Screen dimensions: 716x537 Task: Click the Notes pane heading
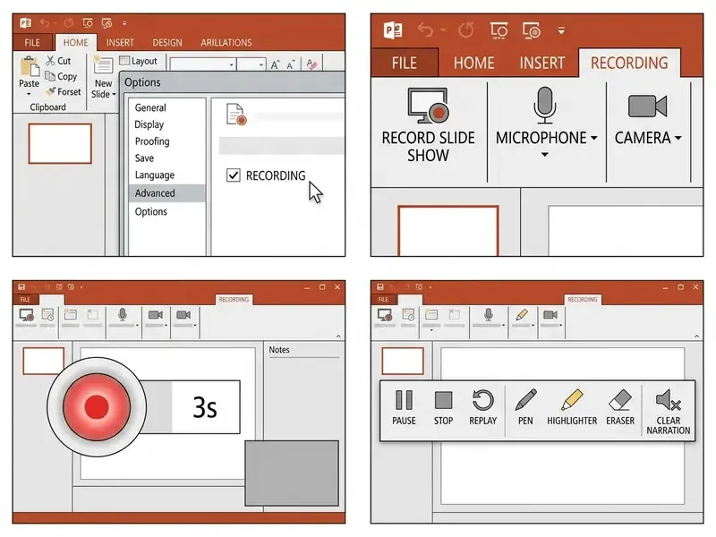(279, 350)
